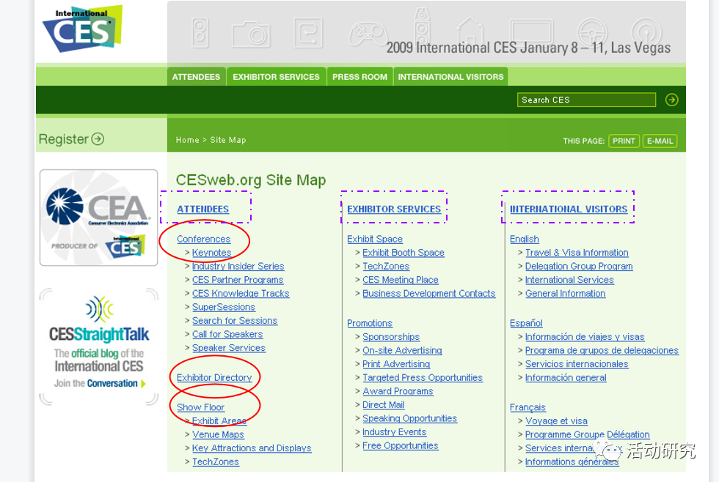Open the Industry Insider Series link

click(238, 267)
